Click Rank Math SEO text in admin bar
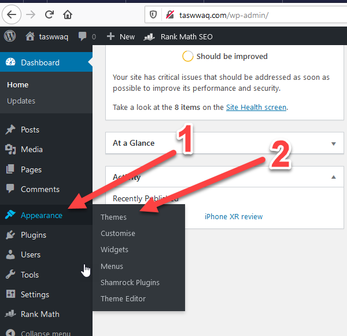347x336 pixels. pyautogui.click(x=187, y=36)
